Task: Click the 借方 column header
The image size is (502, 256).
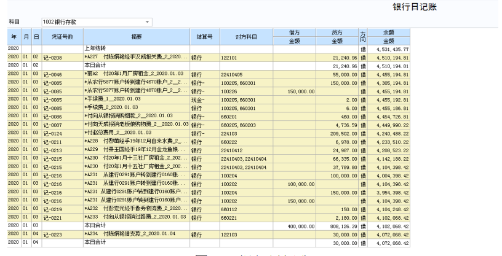Action: pos(295,33)
